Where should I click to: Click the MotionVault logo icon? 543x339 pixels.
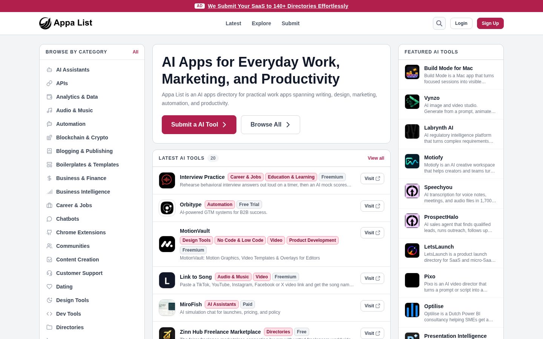(167, 244)
